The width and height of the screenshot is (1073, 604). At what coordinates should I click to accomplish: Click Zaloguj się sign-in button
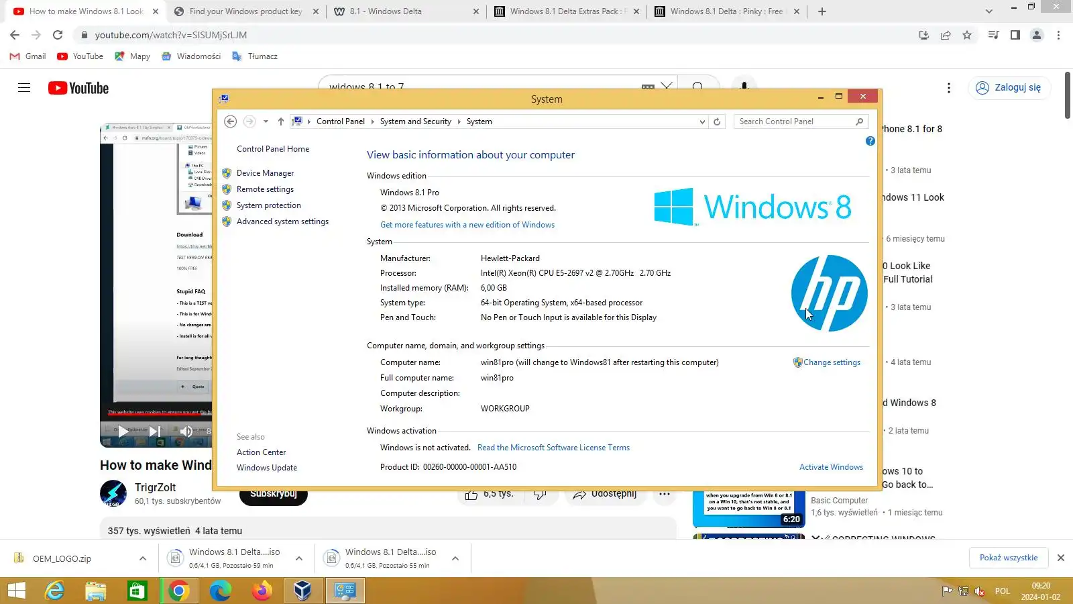(x=1009, y=88)
